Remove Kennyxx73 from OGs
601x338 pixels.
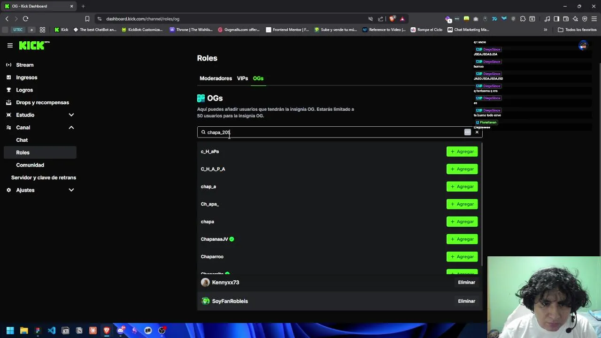466,283
